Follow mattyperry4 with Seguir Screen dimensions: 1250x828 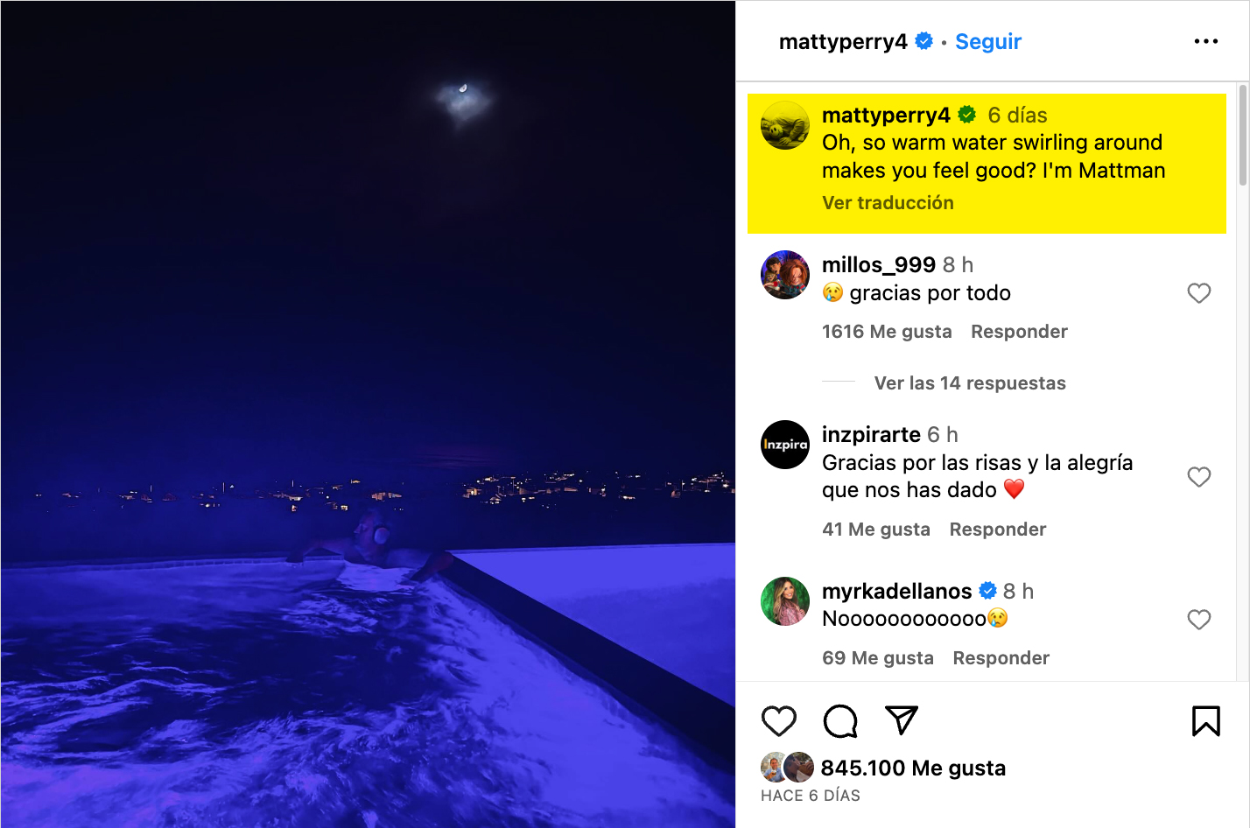pyautogui.click(x=988, y=41)
